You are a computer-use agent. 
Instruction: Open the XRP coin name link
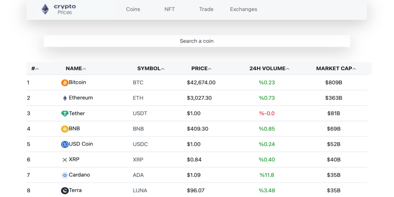click(74, 159)
